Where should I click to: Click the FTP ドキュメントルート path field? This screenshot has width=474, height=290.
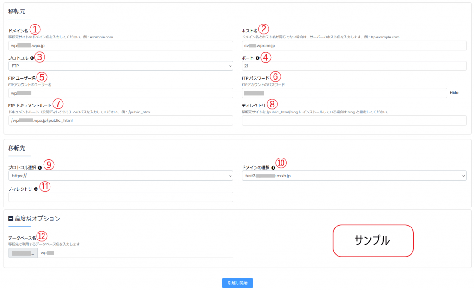120,120
